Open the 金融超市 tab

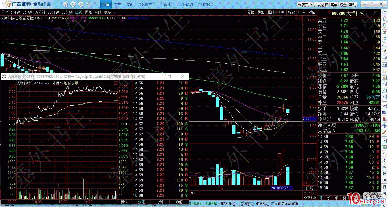click(145, 5)
